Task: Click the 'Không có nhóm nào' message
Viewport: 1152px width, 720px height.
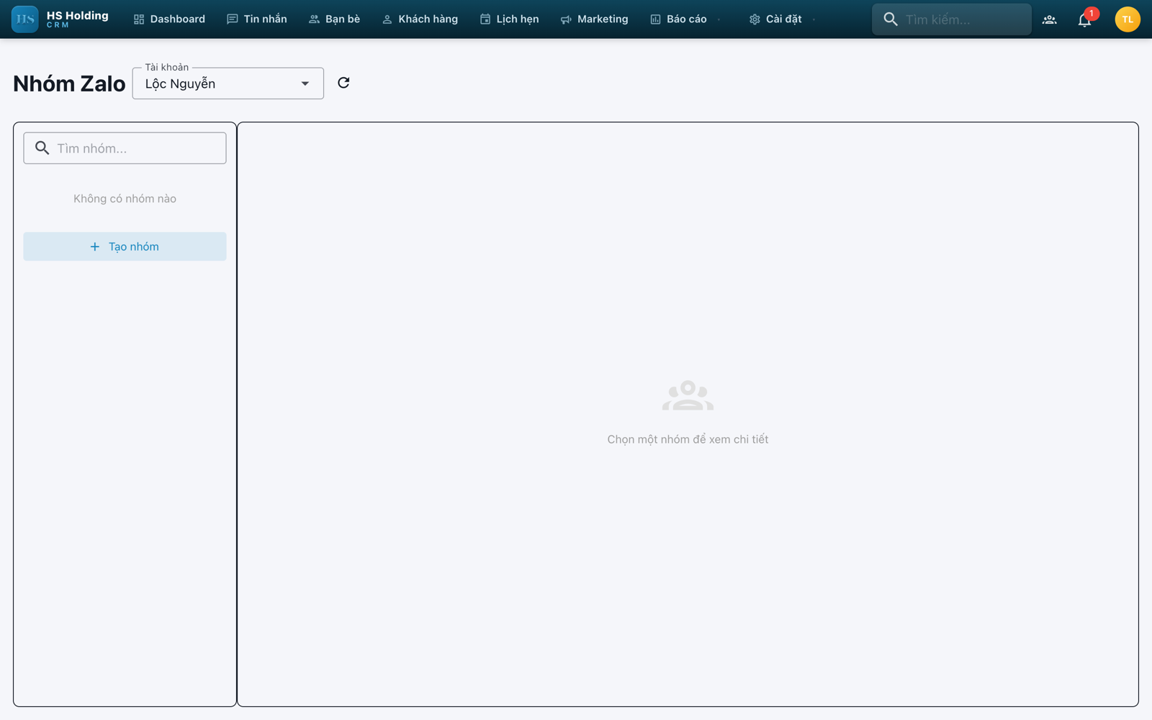Action: coord(125,199)
